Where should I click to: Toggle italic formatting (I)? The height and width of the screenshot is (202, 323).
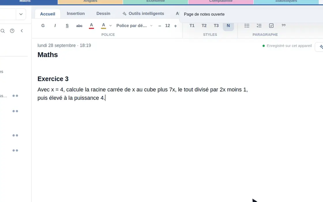[55, 26]
